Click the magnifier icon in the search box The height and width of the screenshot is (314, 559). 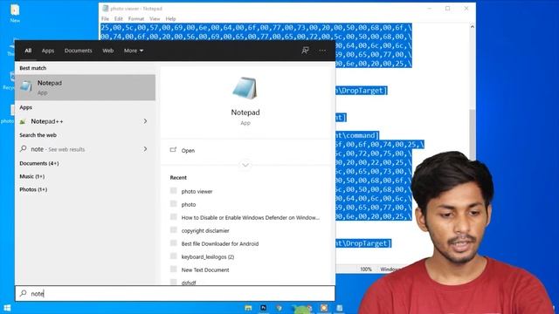click(24, 293)
